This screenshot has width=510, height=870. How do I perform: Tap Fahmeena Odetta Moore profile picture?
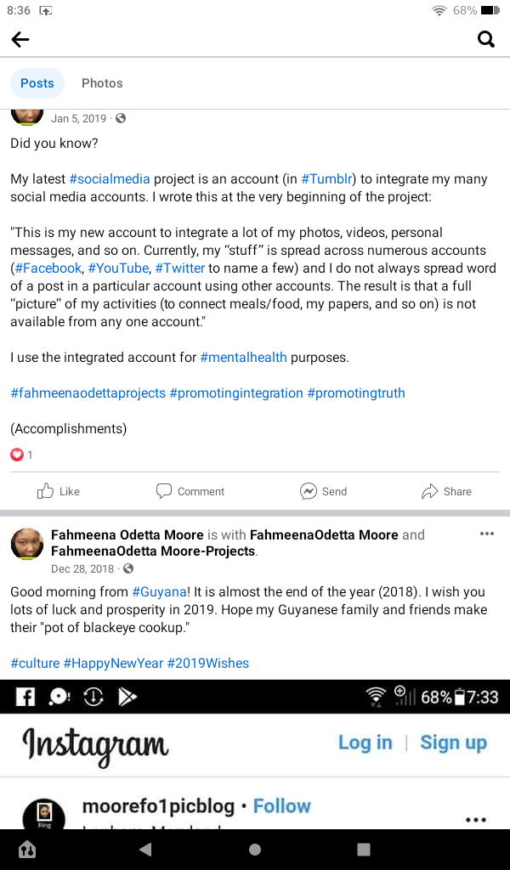click(x=27, y=542)
